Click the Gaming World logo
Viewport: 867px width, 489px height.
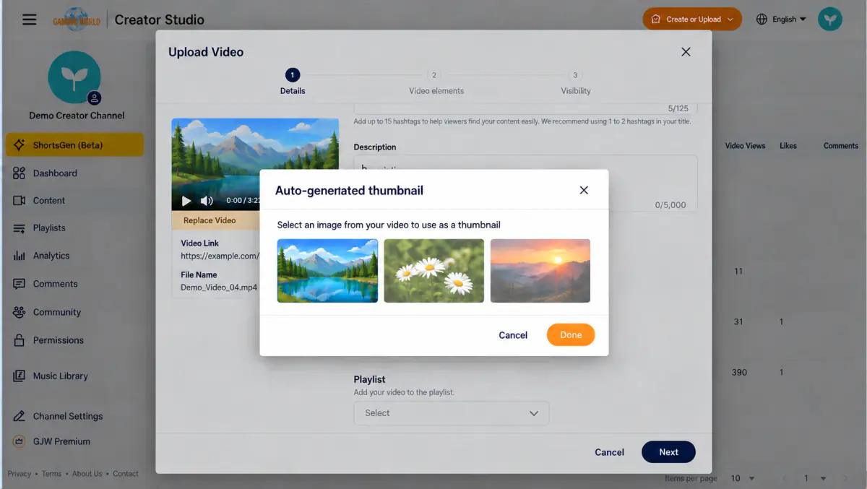78,20
